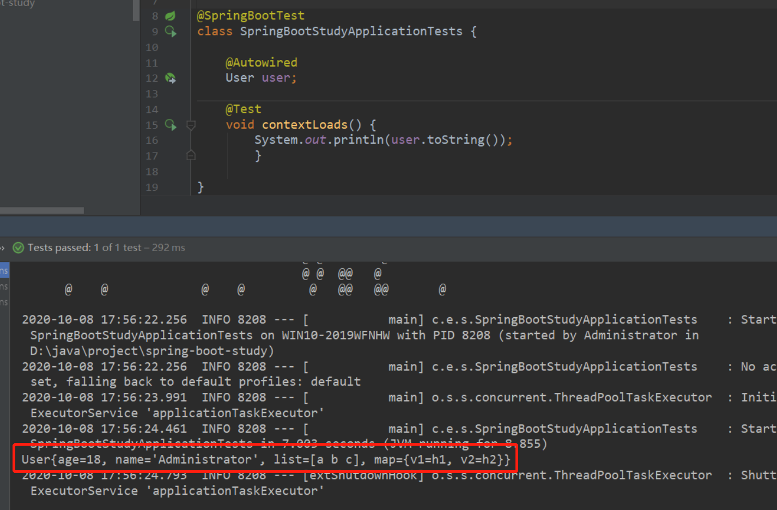Run the SpringBootStudyApplicationTests class via gutter icon

click(171, 32)
